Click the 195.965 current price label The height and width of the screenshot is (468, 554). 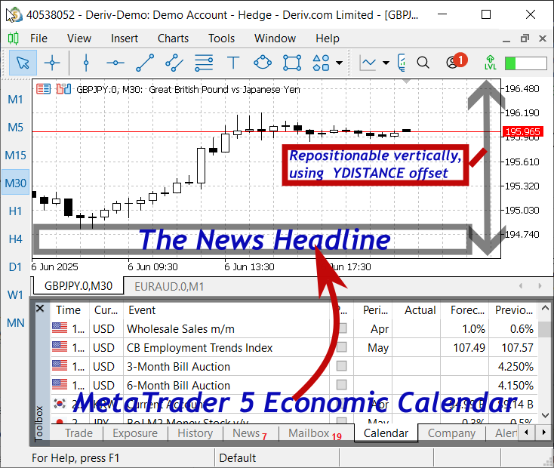(522, 132)
